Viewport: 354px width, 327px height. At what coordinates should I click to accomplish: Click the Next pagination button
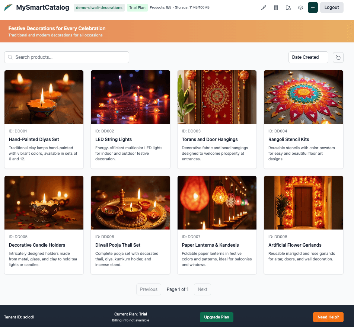point(202,289)
